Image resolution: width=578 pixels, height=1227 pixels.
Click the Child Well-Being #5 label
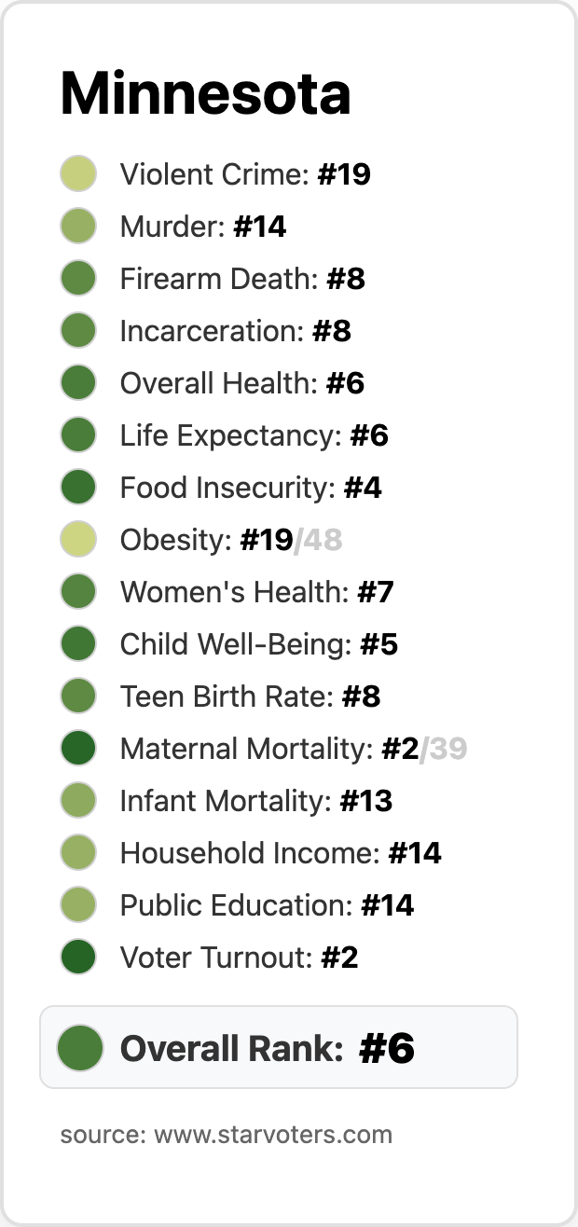(x=258, y=644)
